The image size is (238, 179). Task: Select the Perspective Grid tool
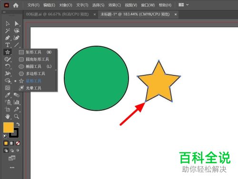[x=8, y=88]
